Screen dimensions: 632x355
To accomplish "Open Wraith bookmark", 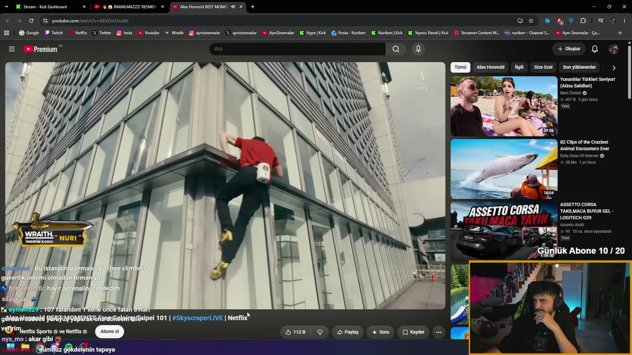I will coord(174,33).
